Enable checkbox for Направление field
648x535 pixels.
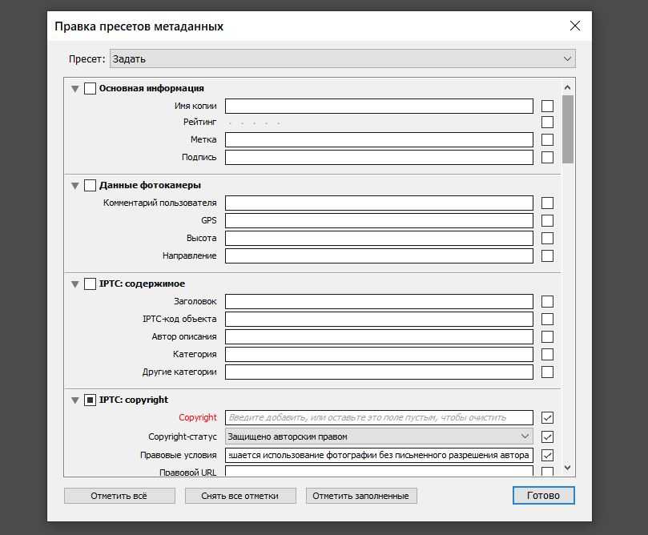point(547,255)
